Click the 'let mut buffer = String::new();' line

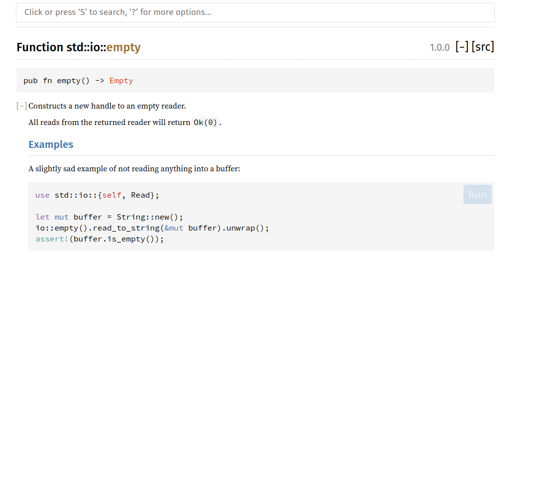[109, 217]
